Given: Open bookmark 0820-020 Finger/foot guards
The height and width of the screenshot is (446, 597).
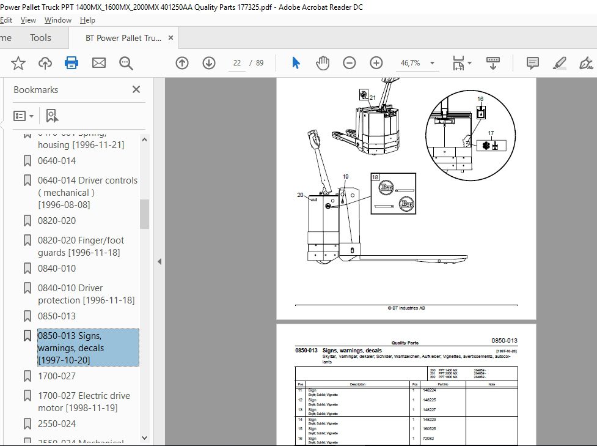Looking at the screenshot, I should pos(81,247).
